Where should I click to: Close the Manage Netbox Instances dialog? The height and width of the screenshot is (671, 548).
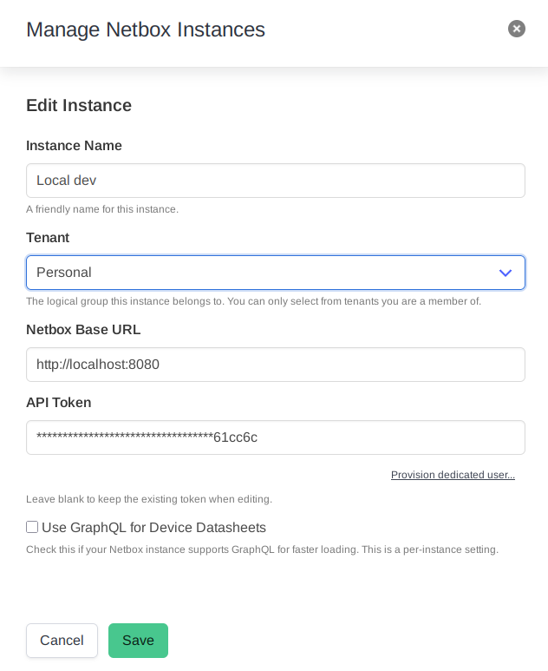[517, 29]
